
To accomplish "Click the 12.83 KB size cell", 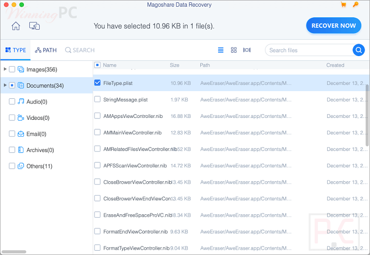I will tap(181, 133).
